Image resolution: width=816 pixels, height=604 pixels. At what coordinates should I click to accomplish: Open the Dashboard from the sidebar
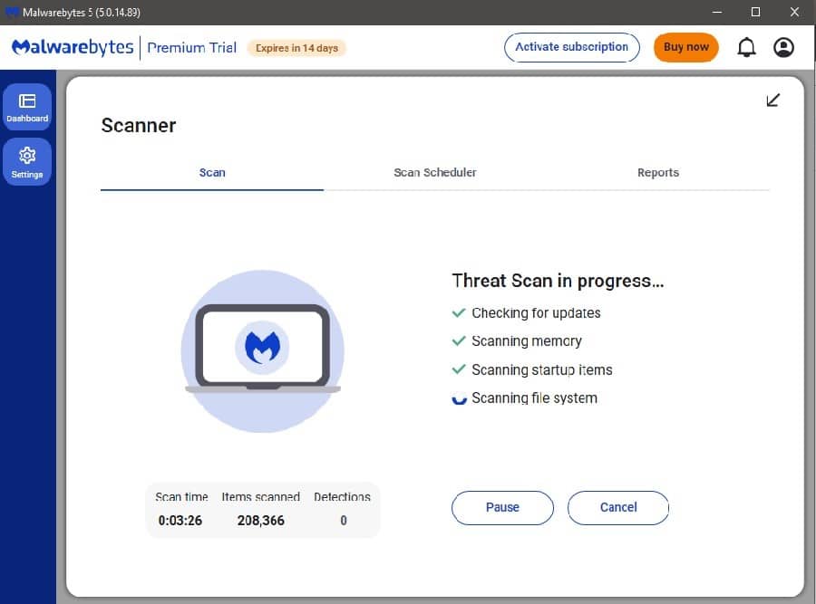pos(27,107)
